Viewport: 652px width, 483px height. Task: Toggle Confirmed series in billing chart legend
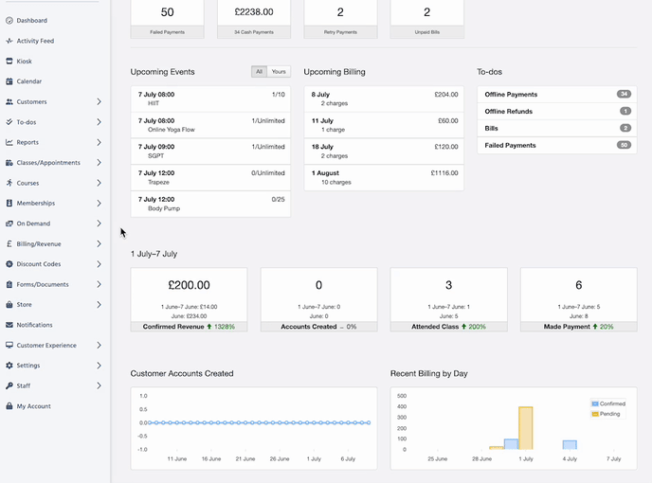[606, 403]
